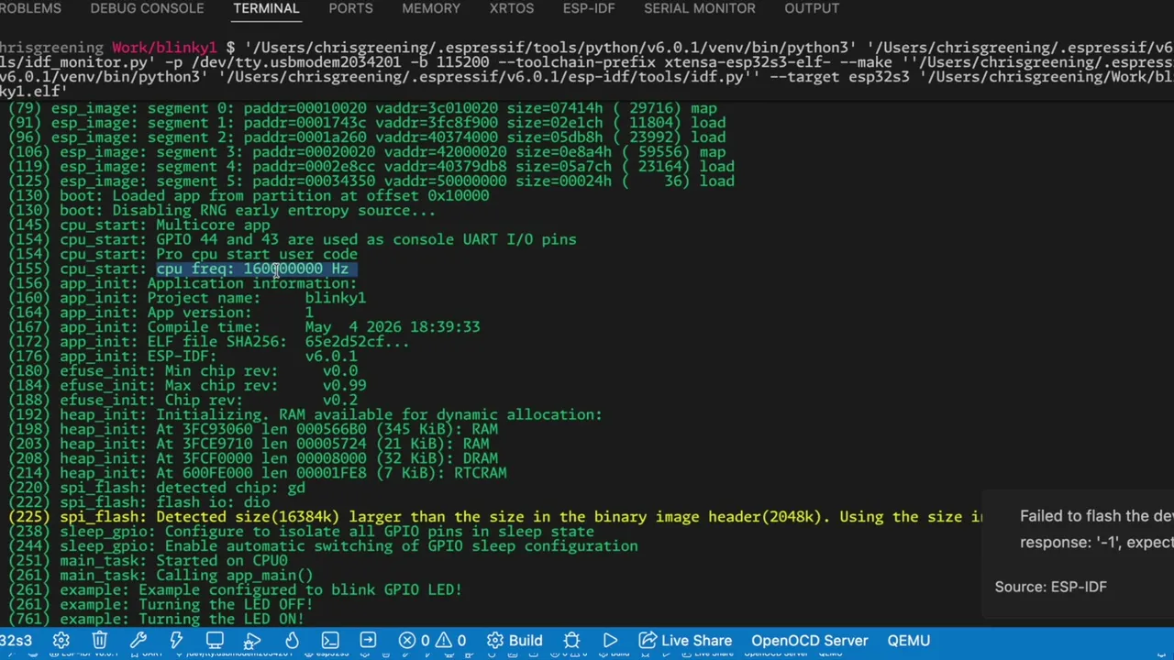Click the 'efuse_init: Max chip rev: v0.99' line

click(187, 386)
